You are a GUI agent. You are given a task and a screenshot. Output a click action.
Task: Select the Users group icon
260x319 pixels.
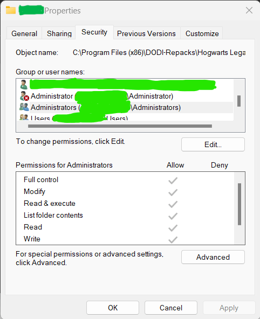24,117
